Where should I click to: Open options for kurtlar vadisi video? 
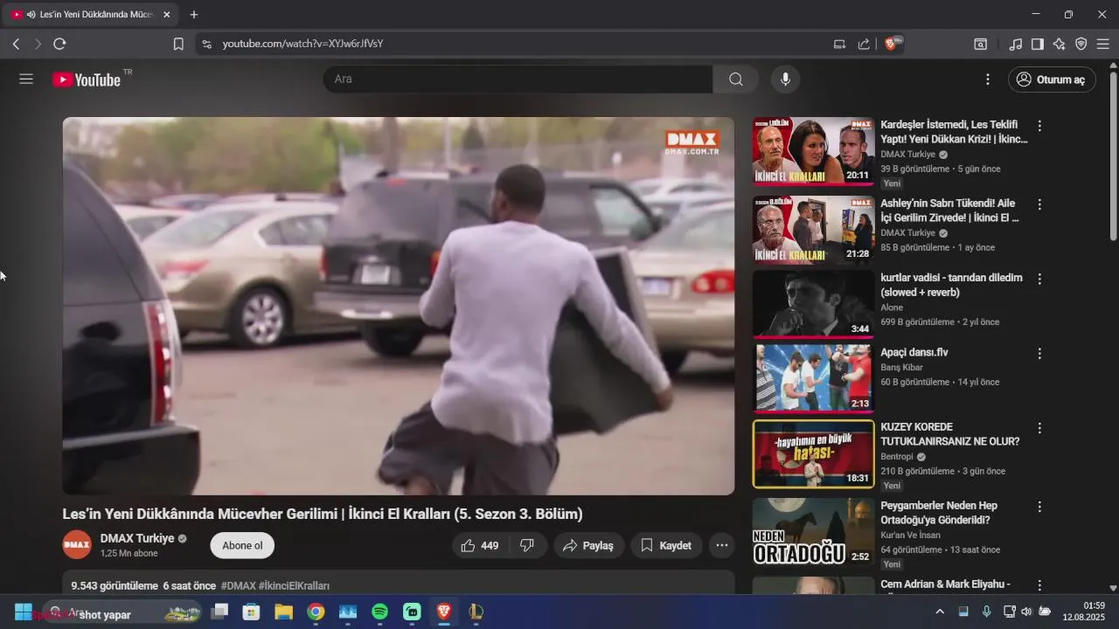pos(1039,279)
